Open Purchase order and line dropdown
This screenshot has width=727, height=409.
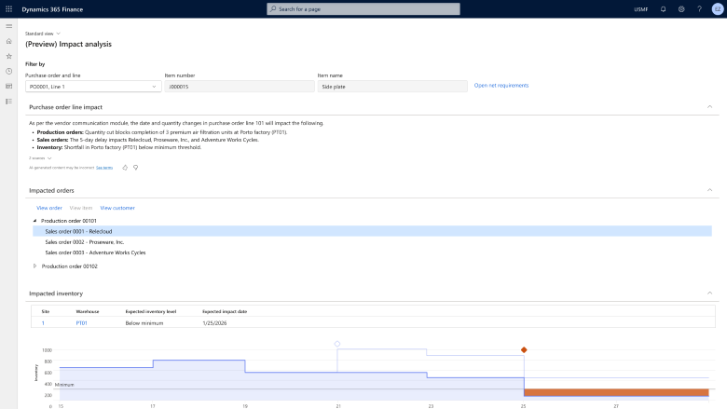[93, 87]
